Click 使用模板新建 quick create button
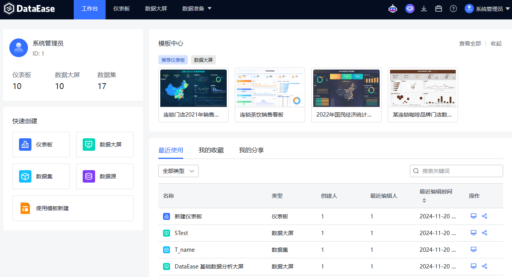 tap(73, 208)
